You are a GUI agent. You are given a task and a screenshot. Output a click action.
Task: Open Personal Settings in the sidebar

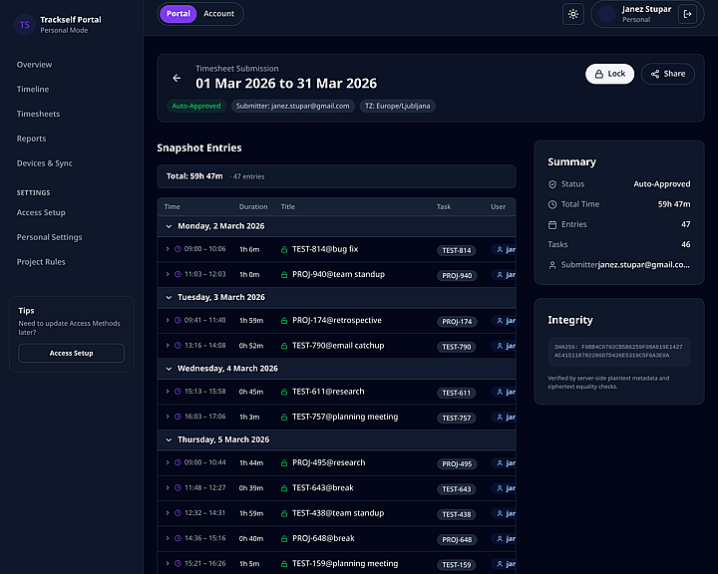tap(50, 237)
